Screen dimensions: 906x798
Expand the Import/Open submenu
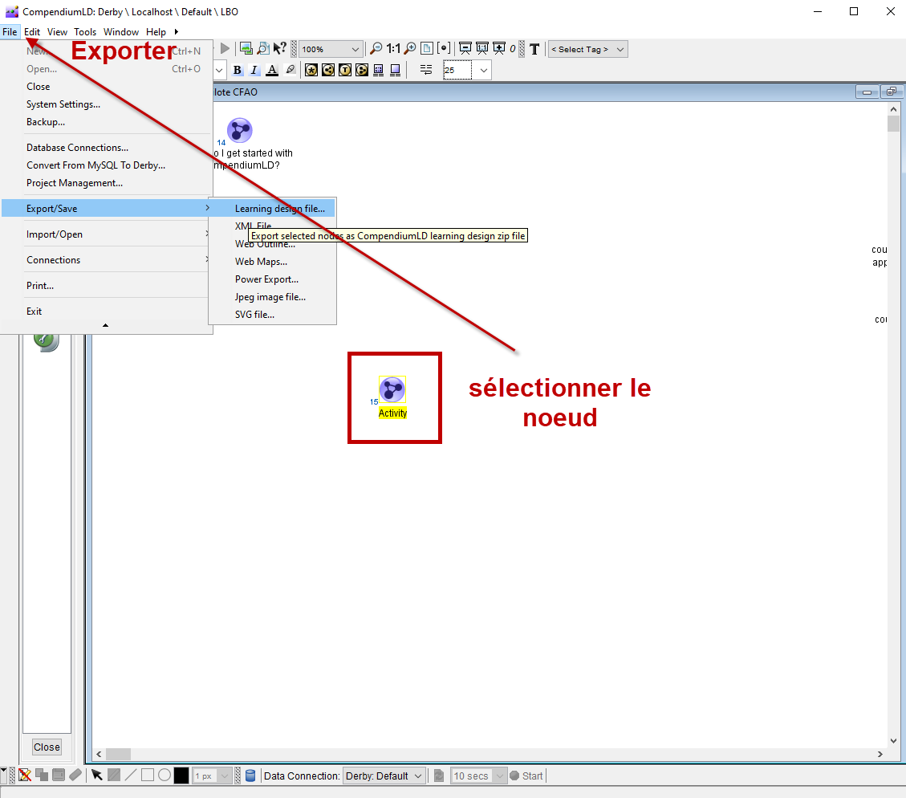106,234
